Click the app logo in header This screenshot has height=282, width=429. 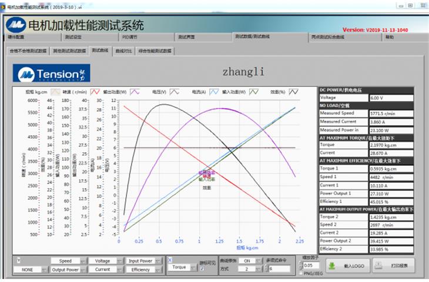pyautogui.click(x=15, y=25)
